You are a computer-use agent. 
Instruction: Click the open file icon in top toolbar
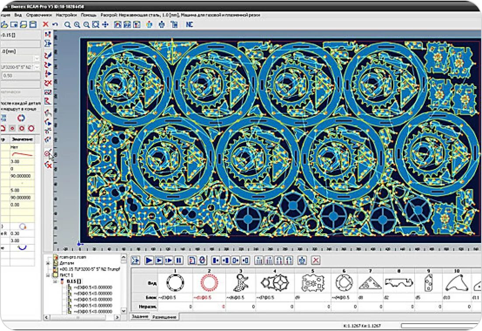(4, 25)
